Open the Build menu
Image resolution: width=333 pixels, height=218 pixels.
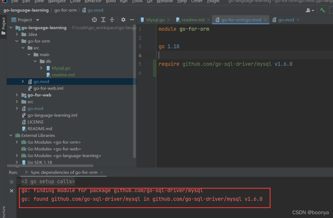tap(111, 1)
